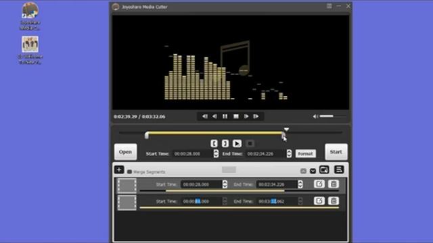The height and width of the screenshot is (243, 433).
Task: Click the small gray icon left of the dropdown arrow
Action: pyautogui.click(x=303, y=171)
